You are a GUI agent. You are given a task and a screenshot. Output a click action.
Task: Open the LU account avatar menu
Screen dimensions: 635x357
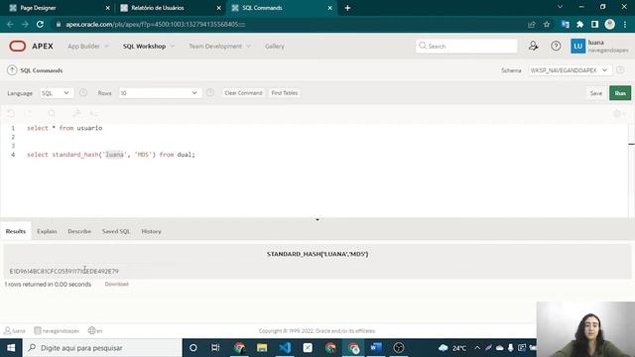577,47
